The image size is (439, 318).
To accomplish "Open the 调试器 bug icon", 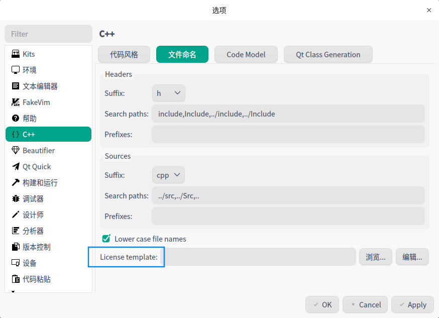I will [16, 199].
